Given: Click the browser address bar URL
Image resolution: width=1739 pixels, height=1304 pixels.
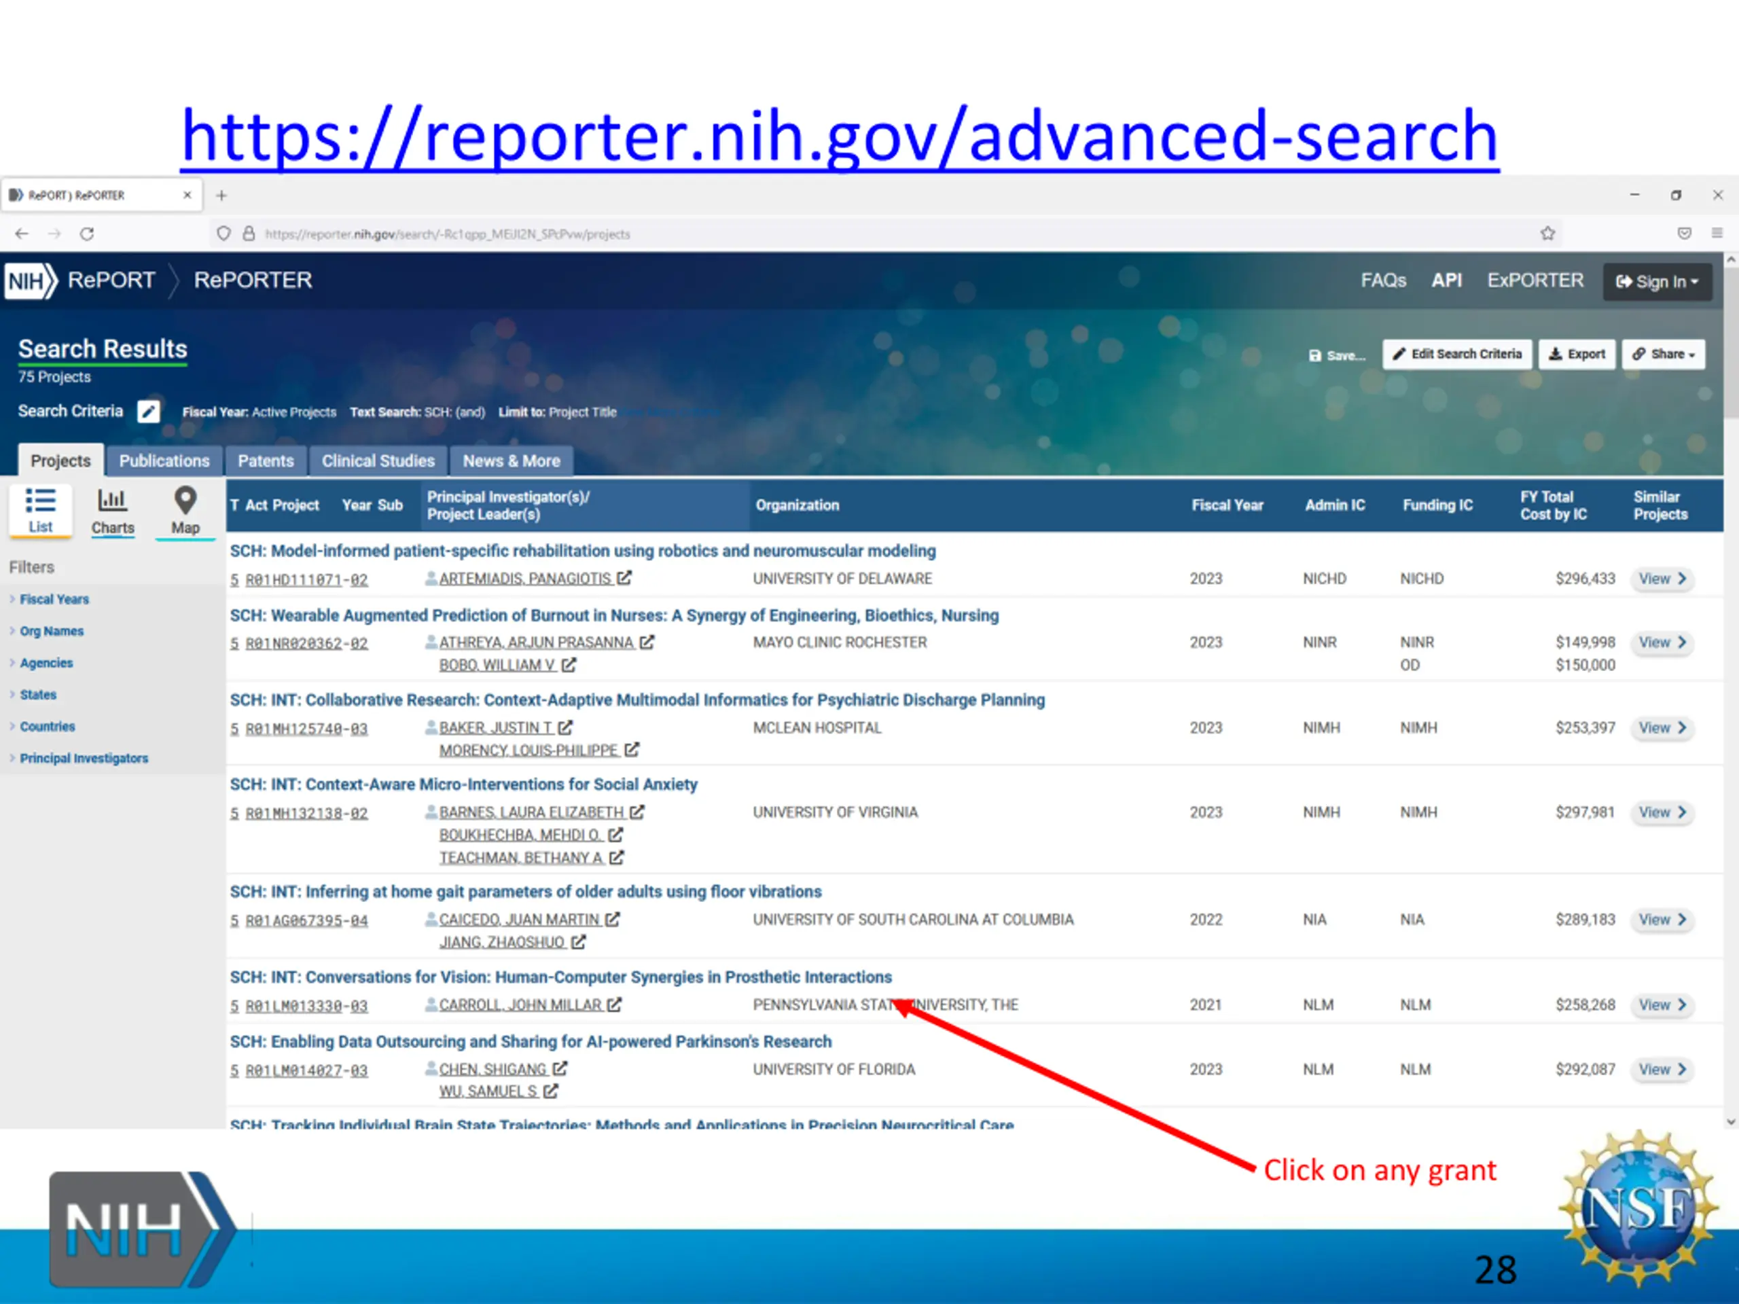Looking at the screenshot, I should click(448, 234).
